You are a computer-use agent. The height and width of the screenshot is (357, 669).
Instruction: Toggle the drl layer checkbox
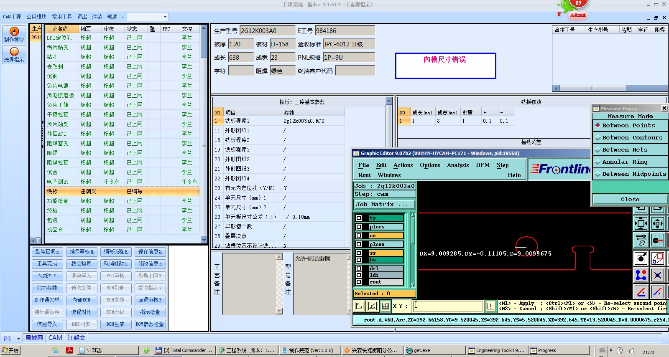[x=359, y=268]
